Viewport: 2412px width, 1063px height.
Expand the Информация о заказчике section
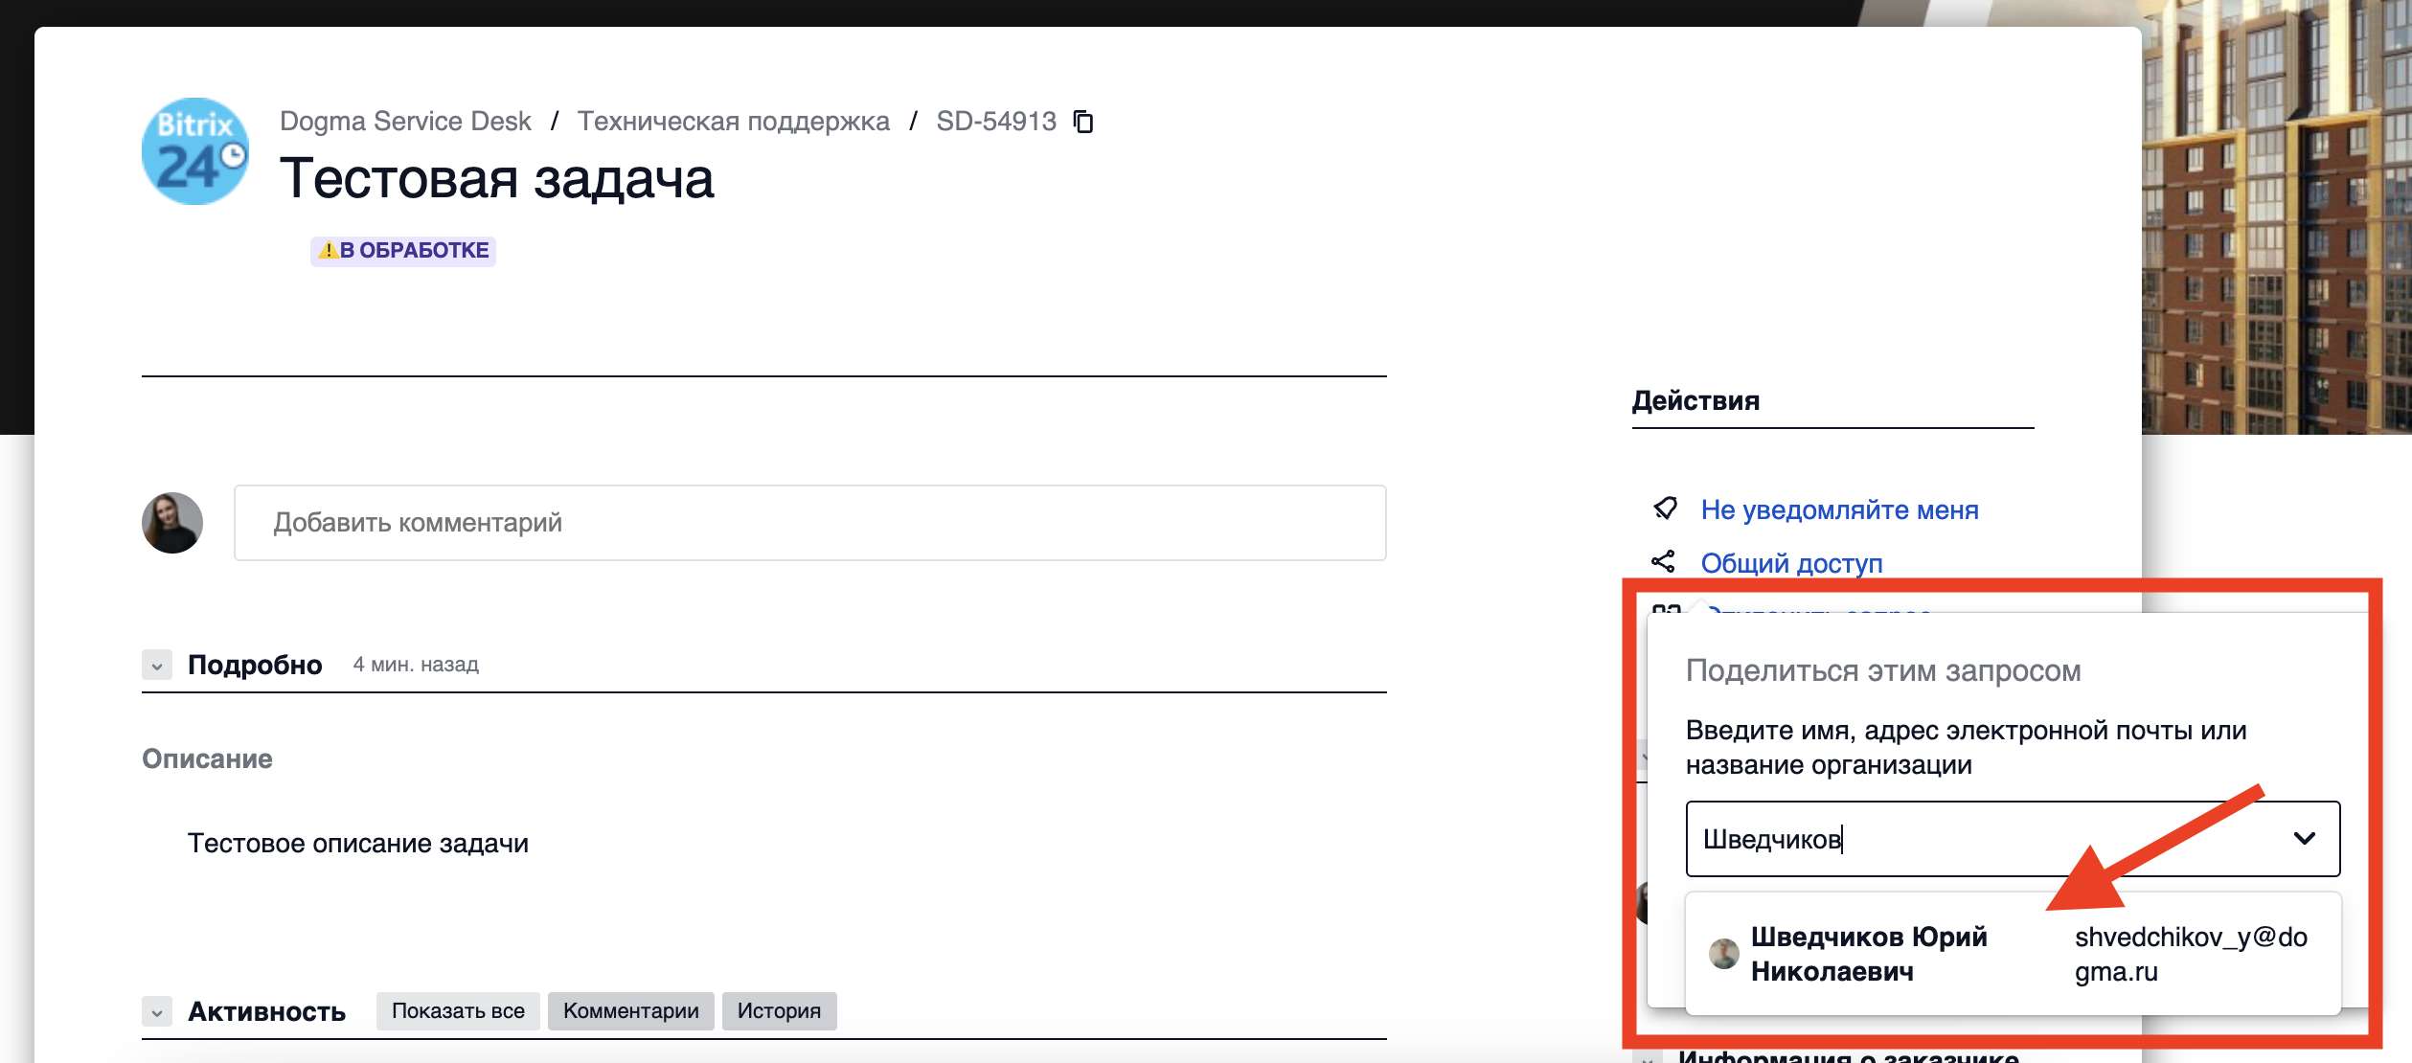click(1647, 1057)
